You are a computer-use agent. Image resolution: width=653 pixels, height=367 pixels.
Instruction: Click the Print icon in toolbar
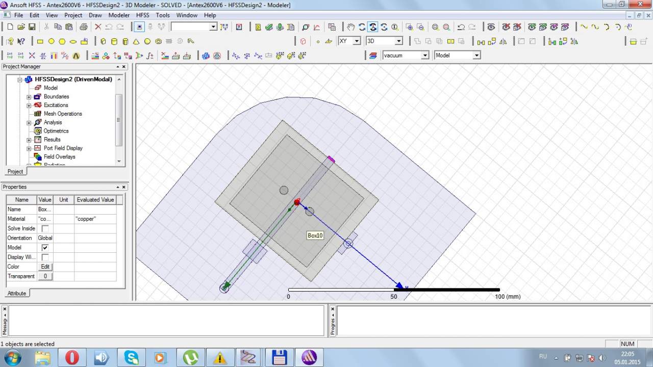(x=83, y=27)
